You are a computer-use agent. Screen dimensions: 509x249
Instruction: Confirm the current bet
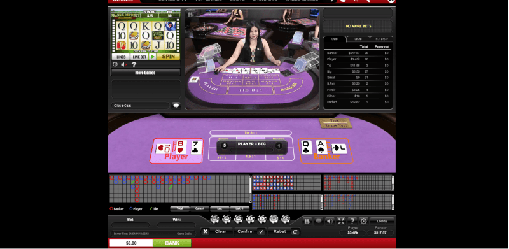tap(250, 231)
